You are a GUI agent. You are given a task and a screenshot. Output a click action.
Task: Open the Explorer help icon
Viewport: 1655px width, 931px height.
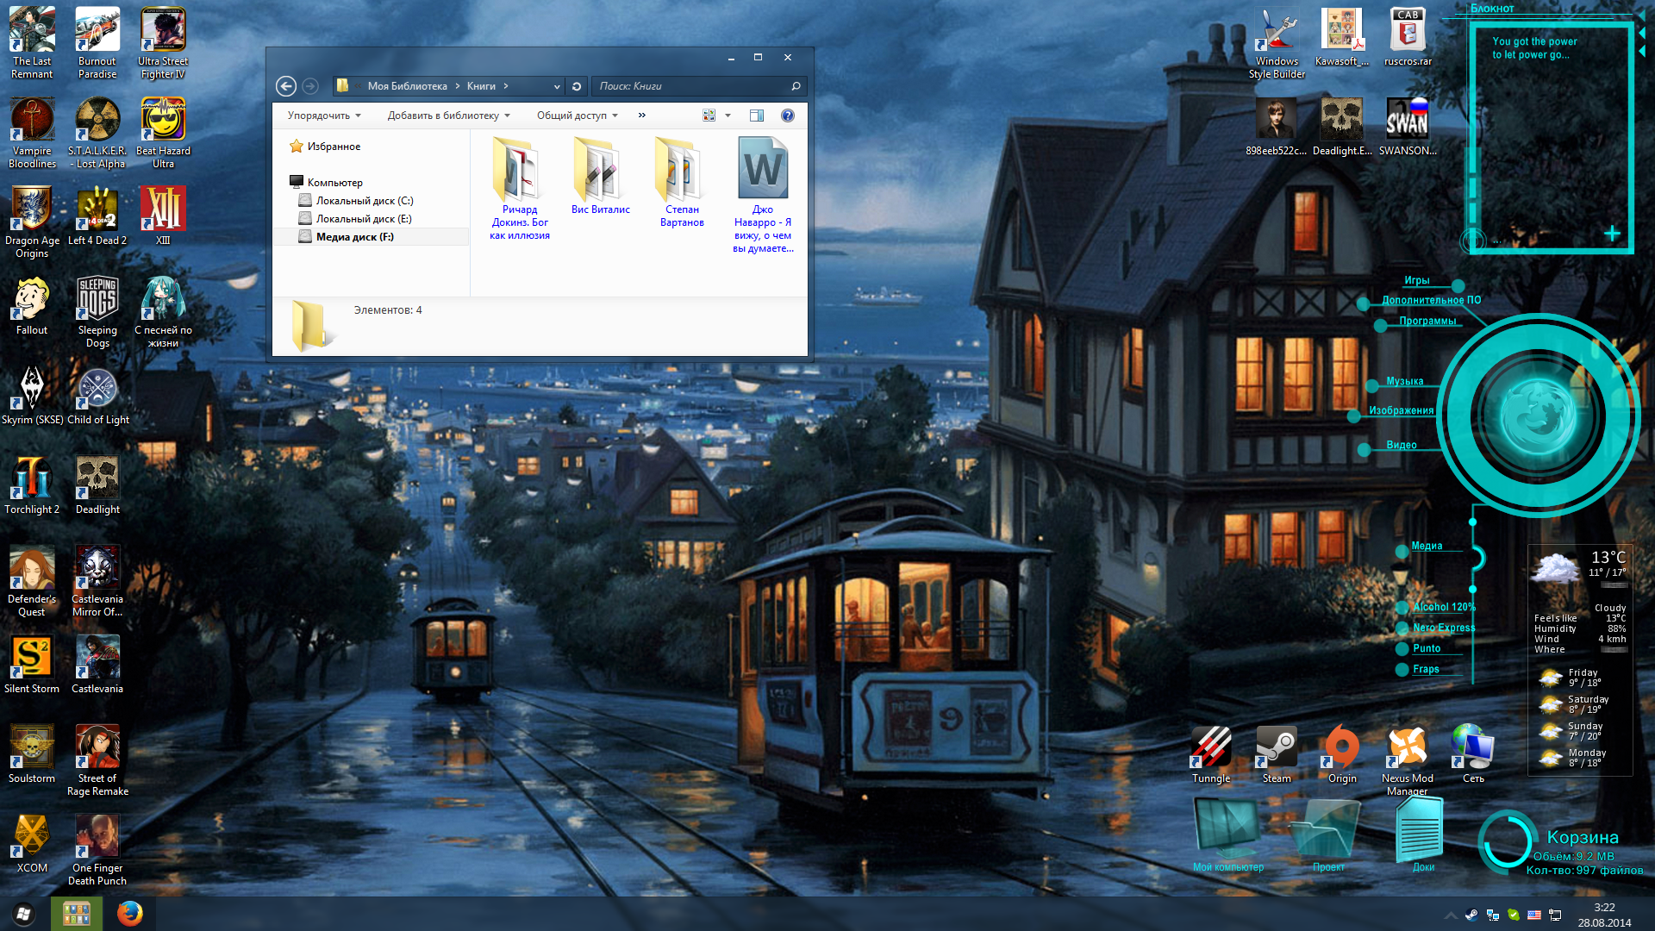point(787,116)
